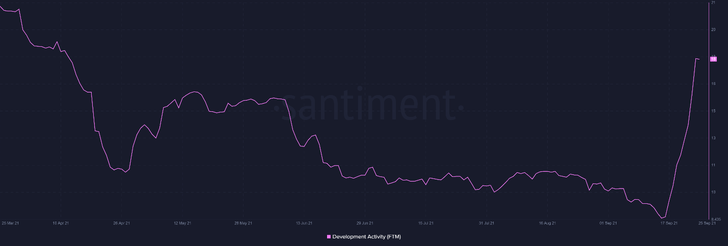Click the 15 value on the y-axis

[713, 111]
